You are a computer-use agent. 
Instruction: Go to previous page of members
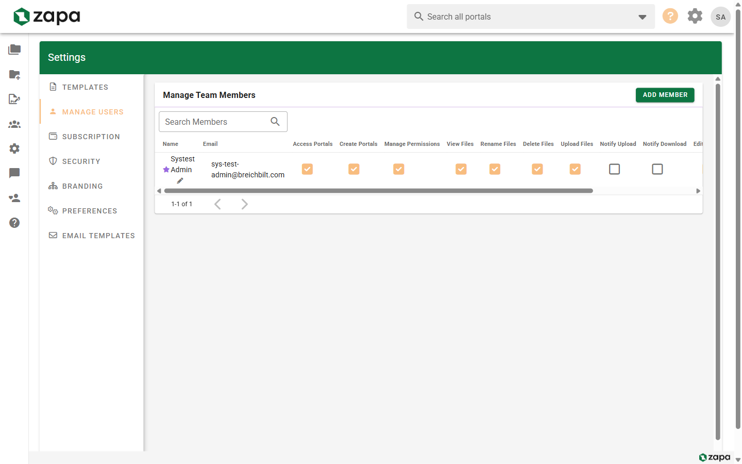[x=217, y=204]
